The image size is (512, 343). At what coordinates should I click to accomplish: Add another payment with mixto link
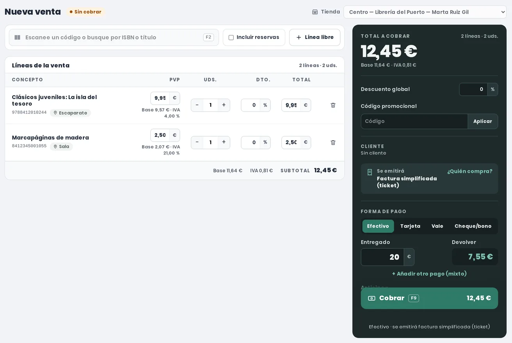(x=429, y=274)
